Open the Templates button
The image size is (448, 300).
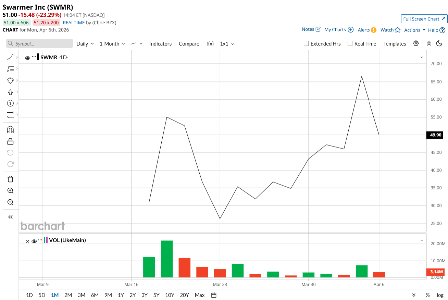tap(395, 44)
